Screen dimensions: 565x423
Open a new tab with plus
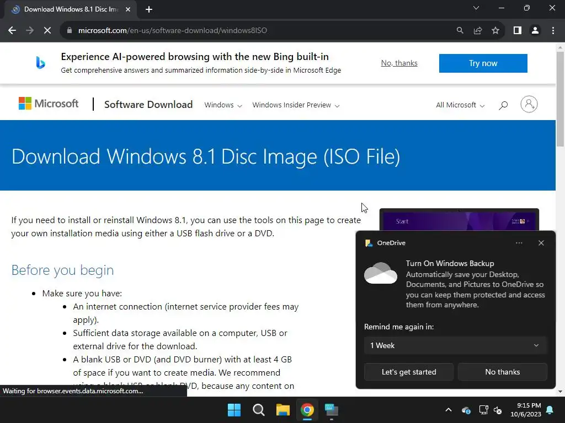pos(149,9)
